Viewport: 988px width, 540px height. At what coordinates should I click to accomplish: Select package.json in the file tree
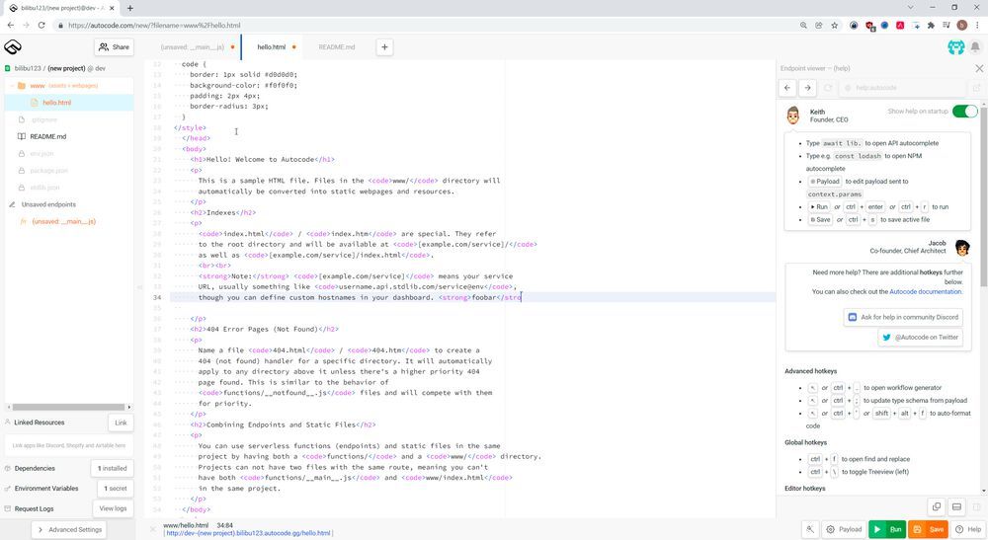tap(48, 171)
